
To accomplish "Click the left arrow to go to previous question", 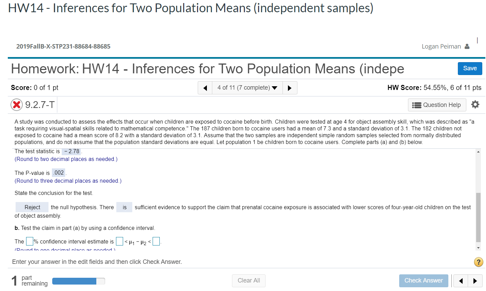I will [x=204, y=88].
